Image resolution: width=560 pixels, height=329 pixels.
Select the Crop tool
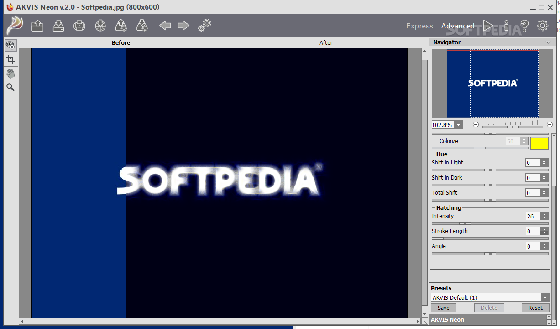(10, 59)
